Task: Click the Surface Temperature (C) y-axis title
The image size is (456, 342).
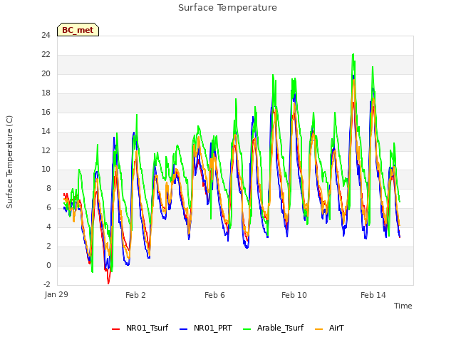Action: pyautogui.click(x=9, y=162)
